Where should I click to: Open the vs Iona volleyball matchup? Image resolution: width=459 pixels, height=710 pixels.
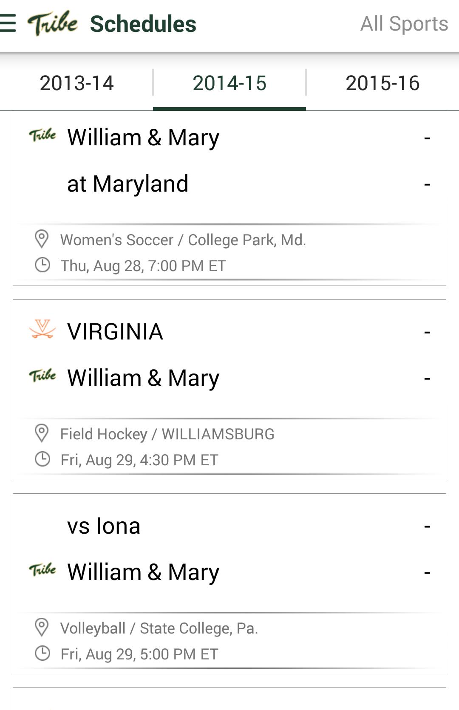[x=104, y=526]
